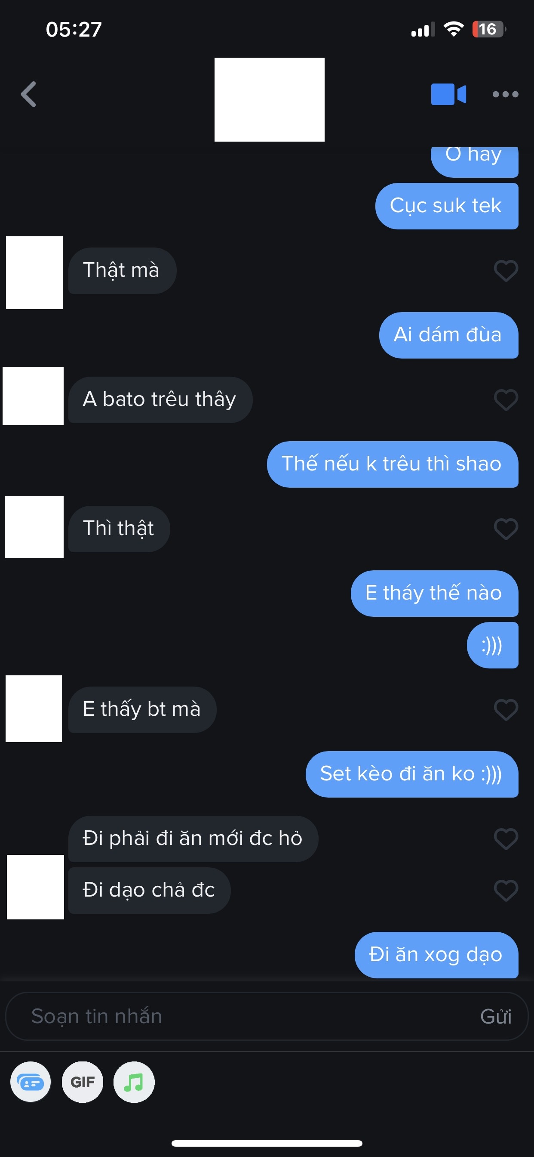The height and width of the screenshot is (1157, 534).
Task: Like the message "Thật mà"
Action: pyautogui.click(x=506, y=271)
